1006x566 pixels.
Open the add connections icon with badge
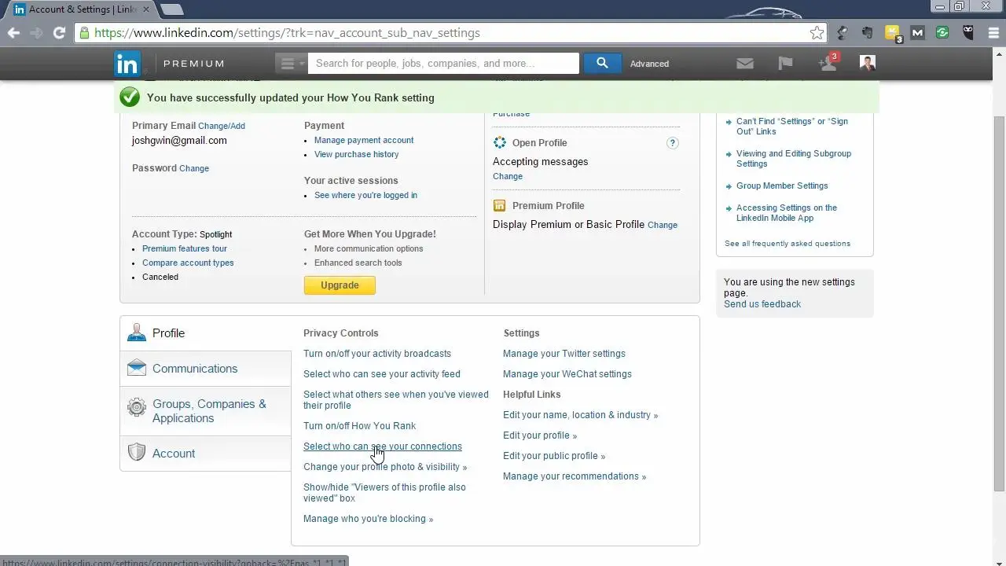tap(828, 63)
